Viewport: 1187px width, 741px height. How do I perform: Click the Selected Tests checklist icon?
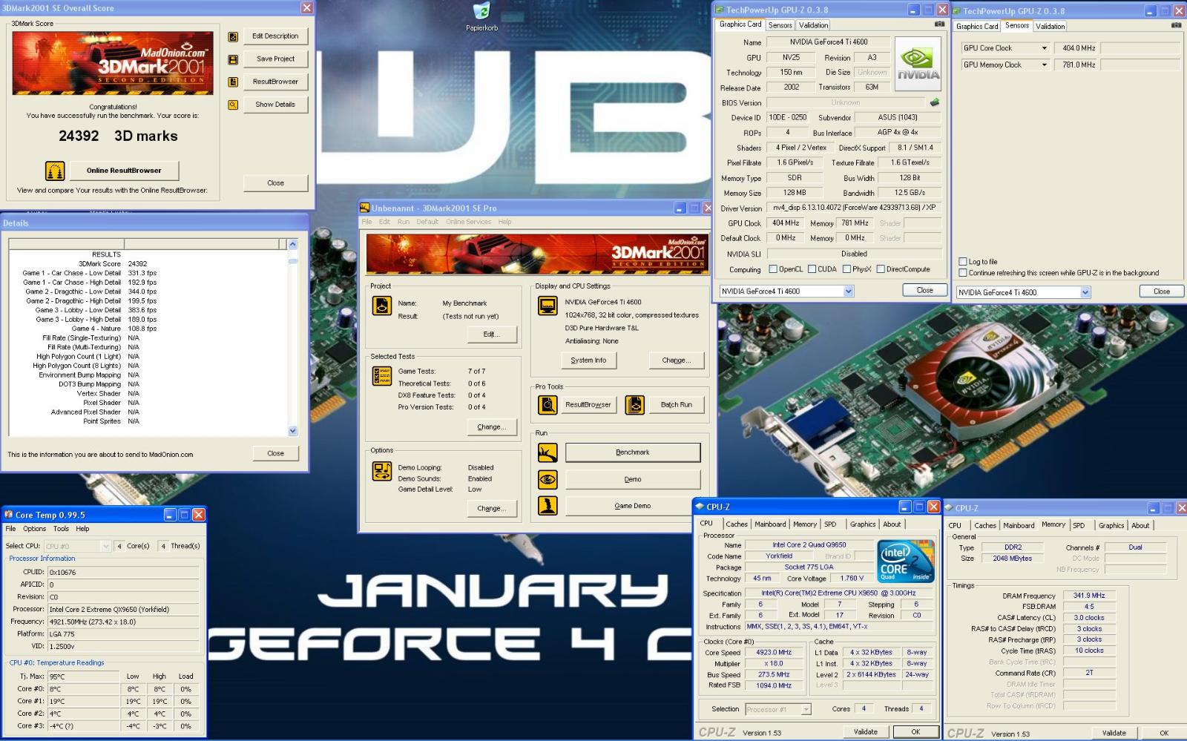coord(382,376)
